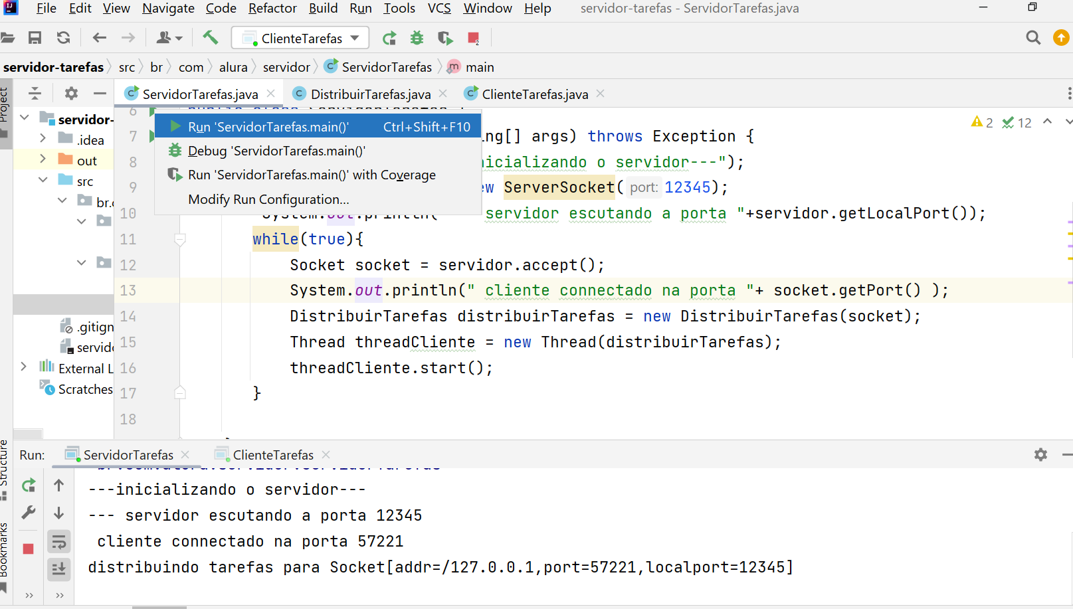Image resolution: width=1073 pixels, height=609 pixels.
Task: Close the DistribuirTarefas.java tab
Action: coord(443,94)
